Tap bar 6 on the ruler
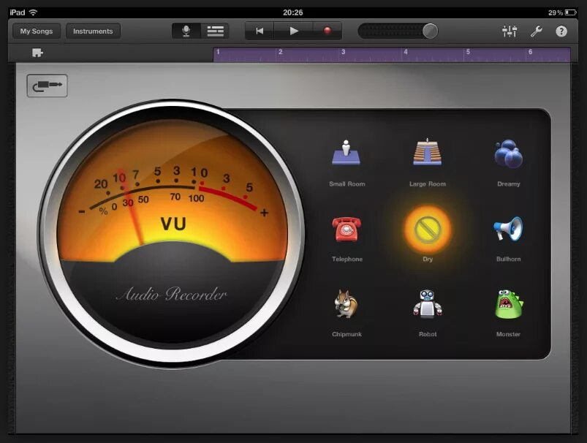Image resolution: width=587 pixels, height=443 pixels. [530, 53]
